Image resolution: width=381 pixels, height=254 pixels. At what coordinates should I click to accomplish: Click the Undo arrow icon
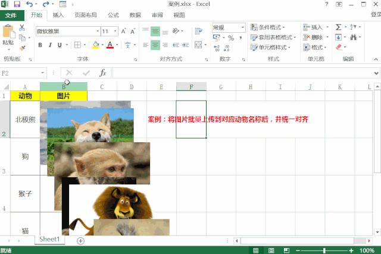30,4
